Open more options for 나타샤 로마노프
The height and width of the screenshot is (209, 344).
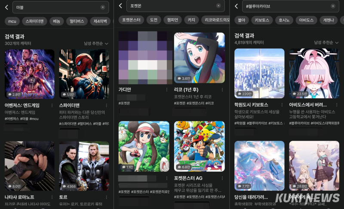pos(52,197)
